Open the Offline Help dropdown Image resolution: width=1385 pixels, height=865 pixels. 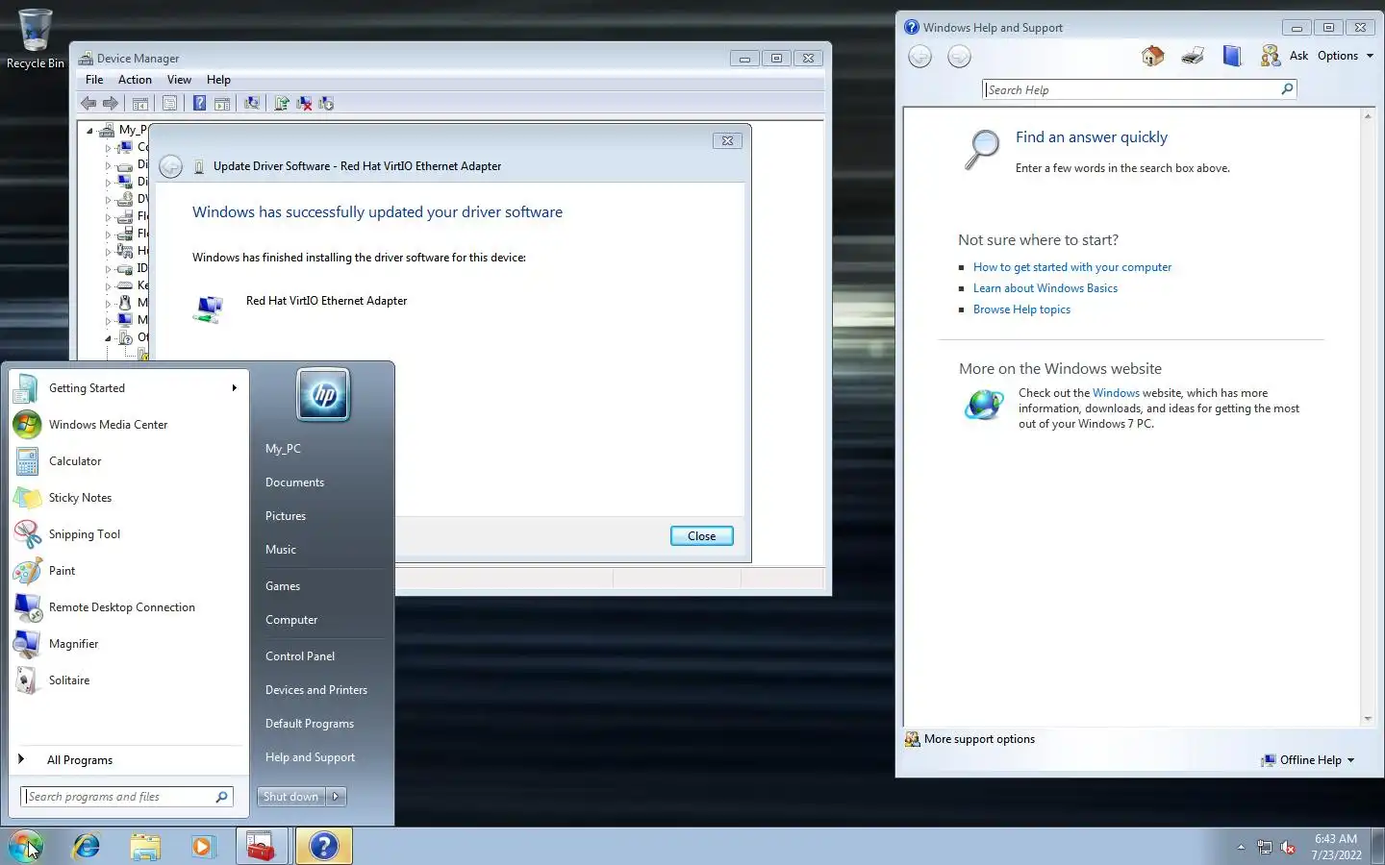pyautogui.click(x=1308, y=760)
